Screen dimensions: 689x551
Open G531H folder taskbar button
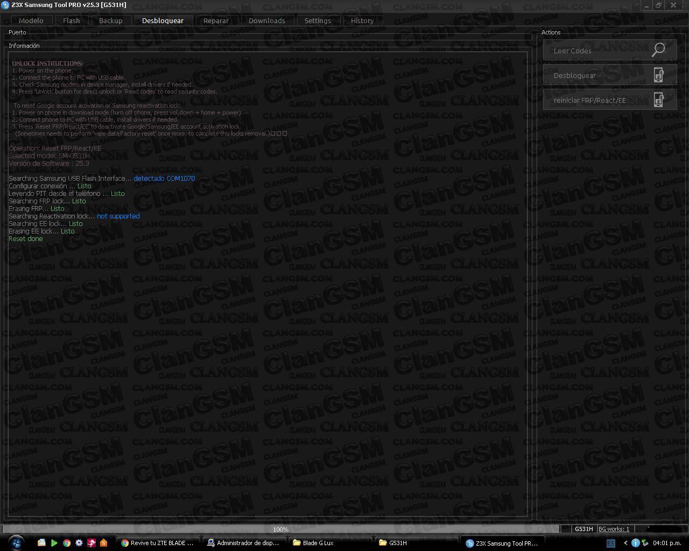416,543
